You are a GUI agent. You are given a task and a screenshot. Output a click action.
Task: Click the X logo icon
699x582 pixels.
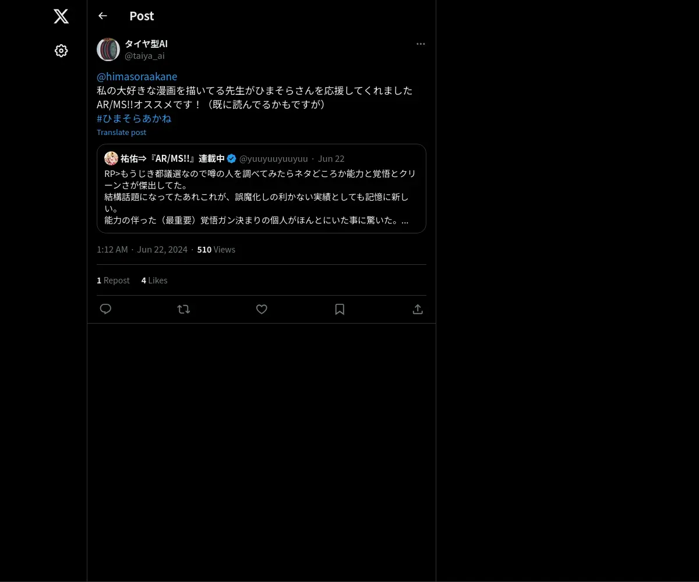(x=61, y=16)
